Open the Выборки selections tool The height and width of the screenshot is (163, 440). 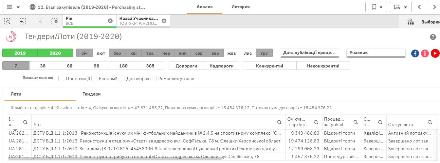pos(423,22)
